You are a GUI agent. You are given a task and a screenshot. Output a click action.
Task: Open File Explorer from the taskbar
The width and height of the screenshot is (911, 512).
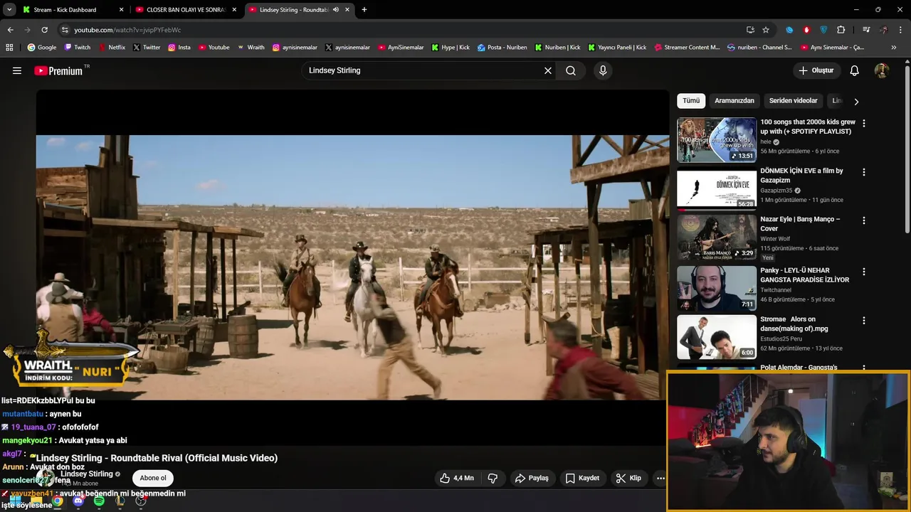36,501
